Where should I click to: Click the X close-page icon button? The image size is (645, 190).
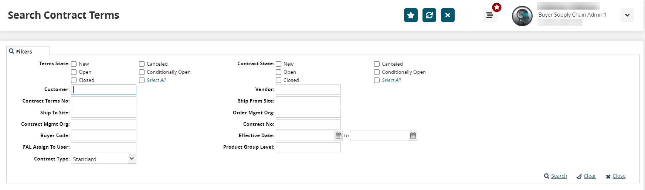(x=448, y=15)
